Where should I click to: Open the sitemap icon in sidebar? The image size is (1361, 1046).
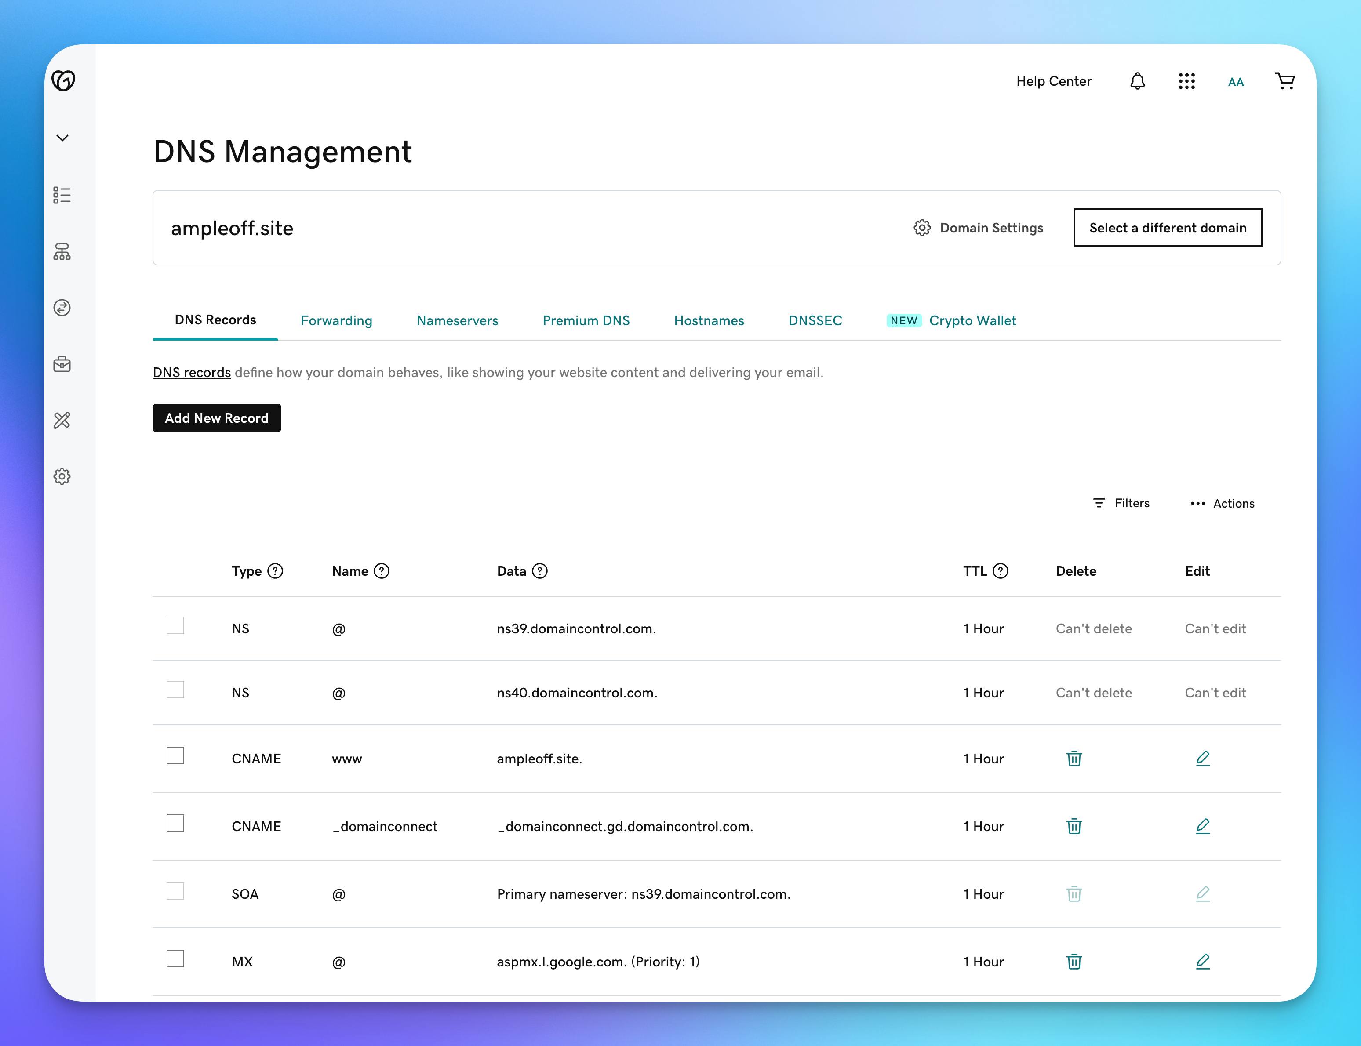pyautogui.click(x=62, y=251)
